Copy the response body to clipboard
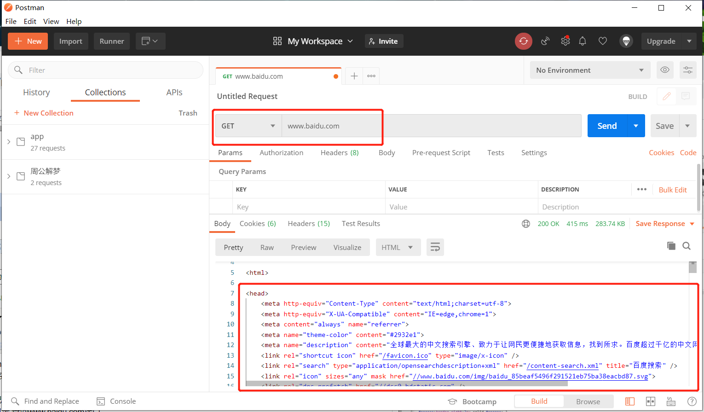Image resolution: width=704 pixels, height=412 pixels. tap(671, 246)
